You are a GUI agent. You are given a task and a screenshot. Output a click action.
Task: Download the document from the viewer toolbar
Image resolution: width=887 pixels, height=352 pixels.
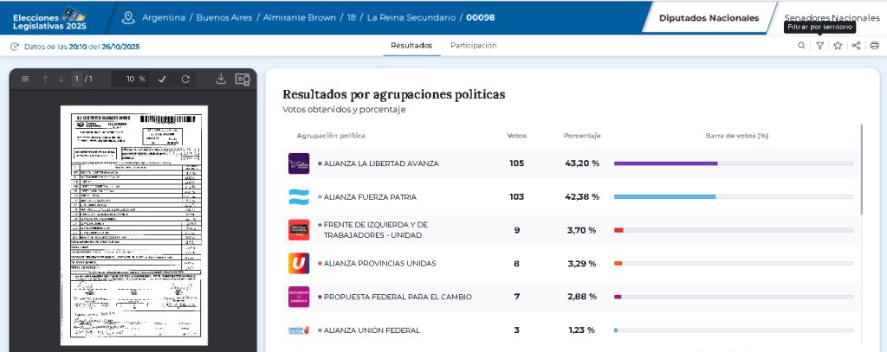click(221, 79)
